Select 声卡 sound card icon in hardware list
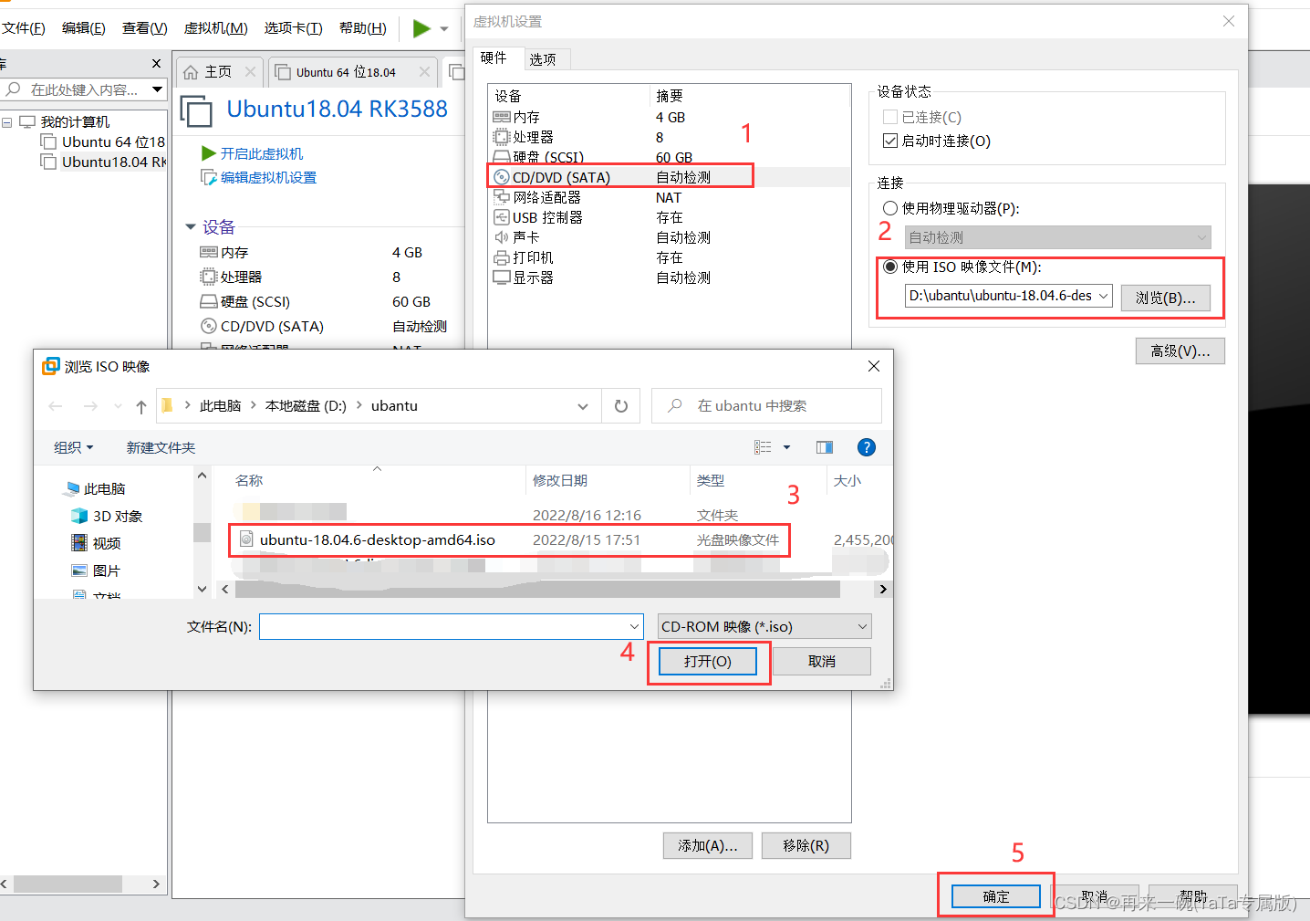This screenshot has height=921, width=1310. coord(502,237)
